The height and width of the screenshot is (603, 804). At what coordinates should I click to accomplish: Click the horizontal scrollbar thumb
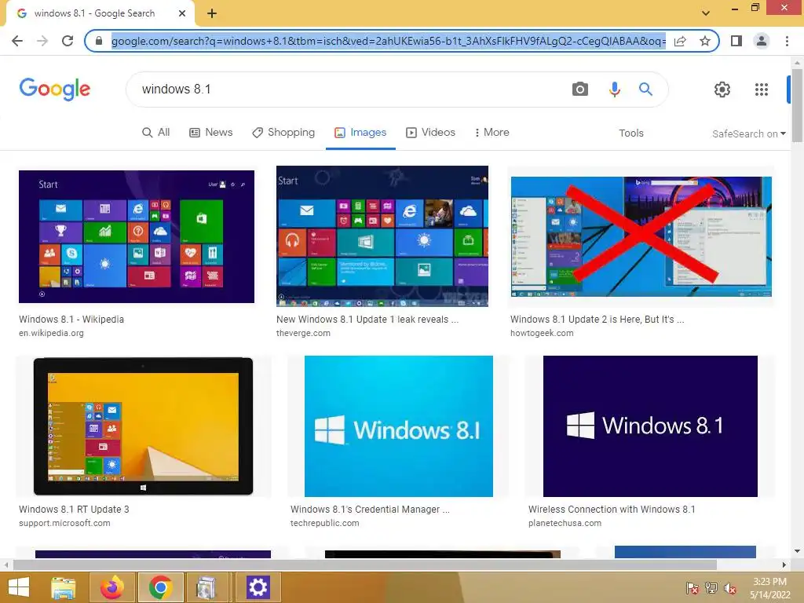(364, 565)
